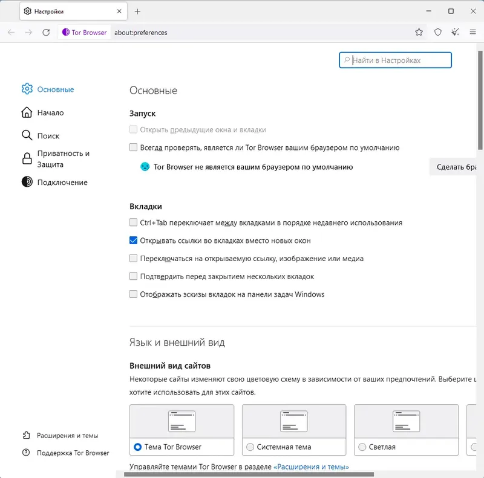
Task: Enable checking if Tor Browser is default
Action: (133, 147)
